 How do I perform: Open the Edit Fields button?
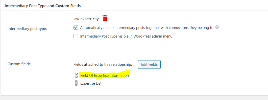pos(149,64)
